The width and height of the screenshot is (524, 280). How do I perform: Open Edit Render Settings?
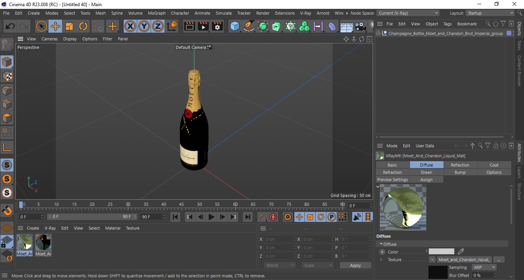pos(218,27)
